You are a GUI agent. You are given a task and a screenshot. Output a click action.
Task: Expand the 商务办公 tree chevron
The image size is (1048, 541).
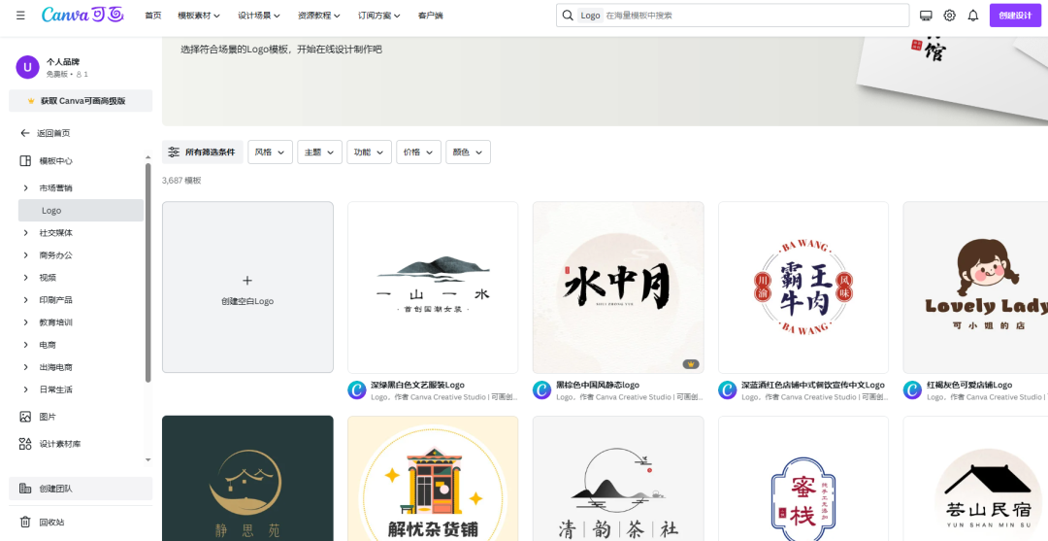25,255
